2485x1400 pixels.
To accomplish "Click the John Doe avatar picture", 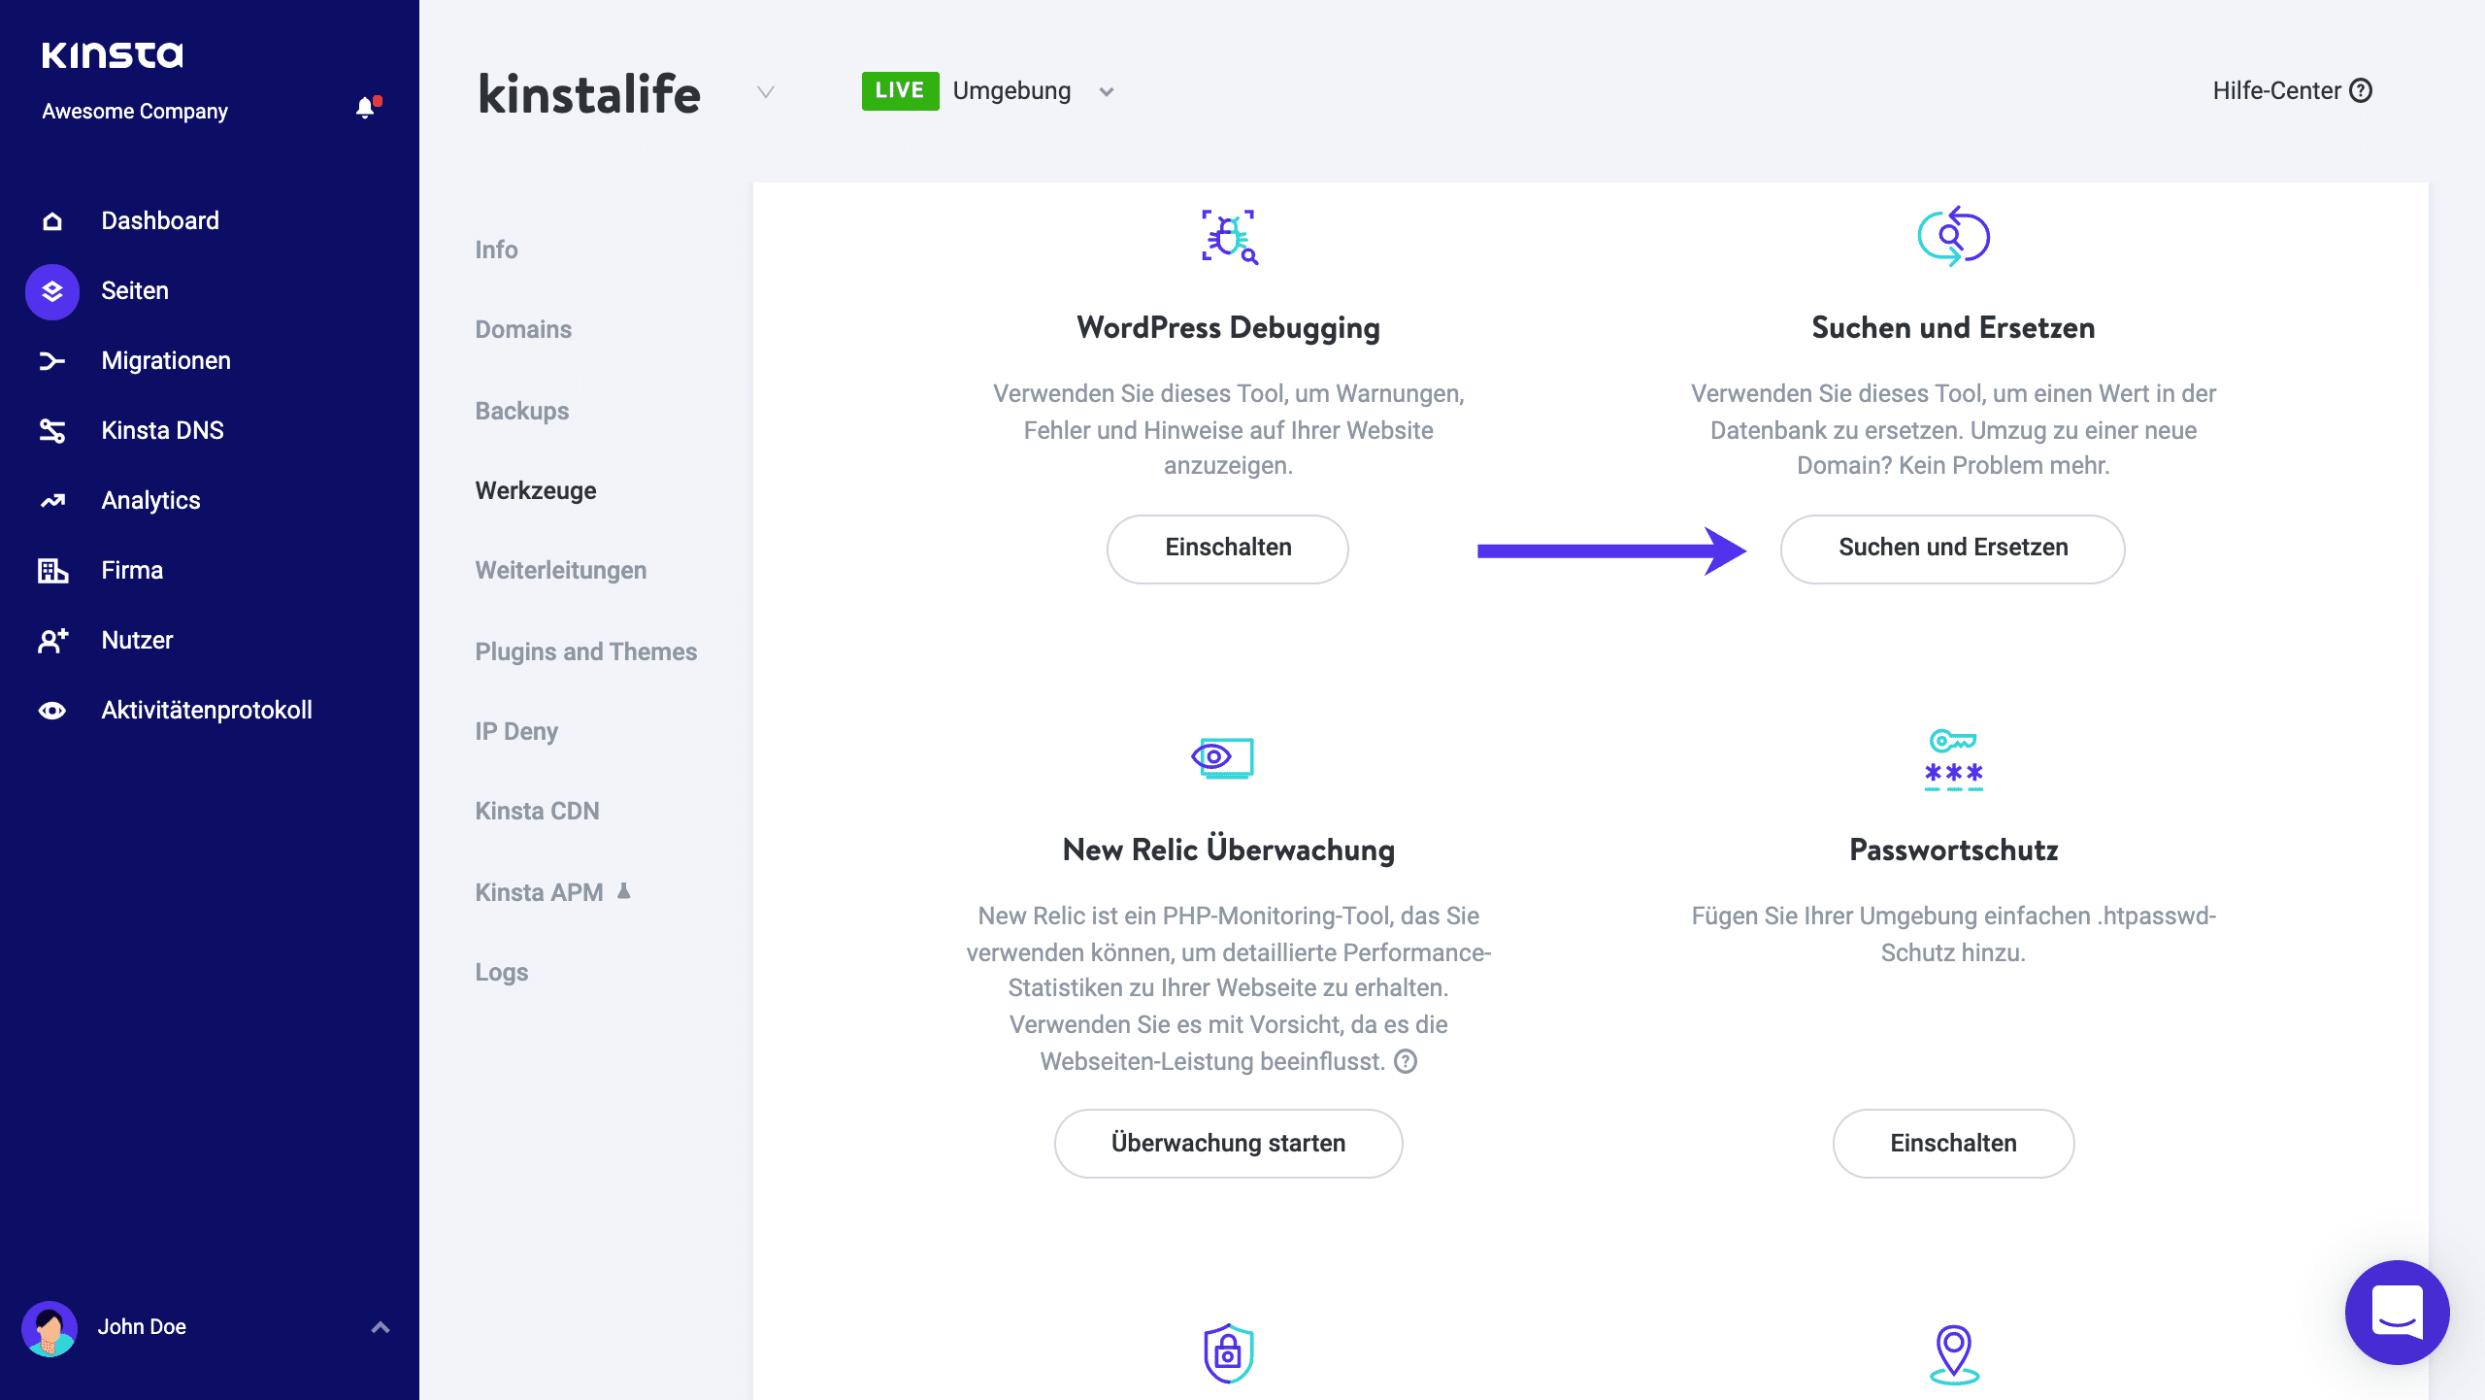I will [50, 1327].
